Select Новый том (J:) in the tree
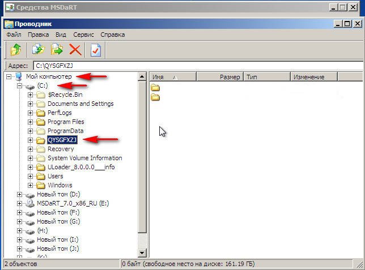Viewport: 365px width, 270px height. [58, 249]
